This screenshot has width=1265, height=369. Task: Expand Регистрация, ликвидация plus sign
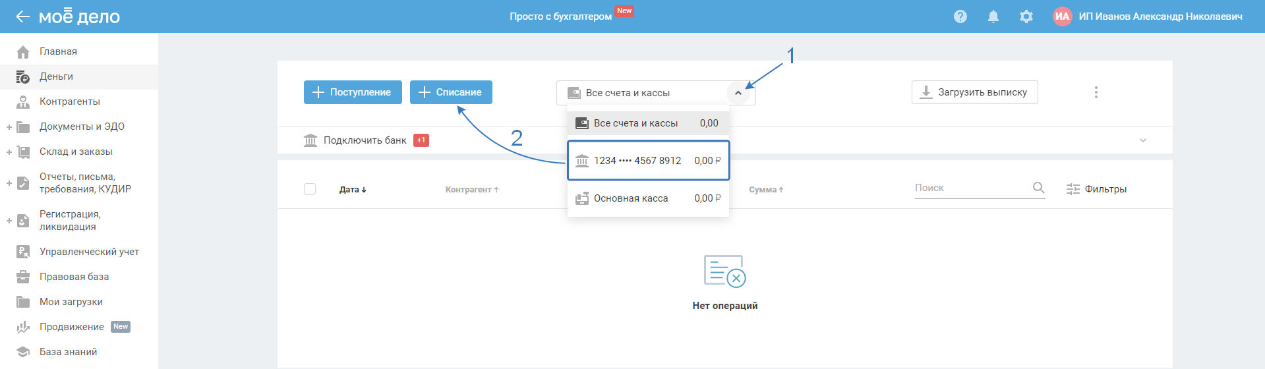pos(9,220)
